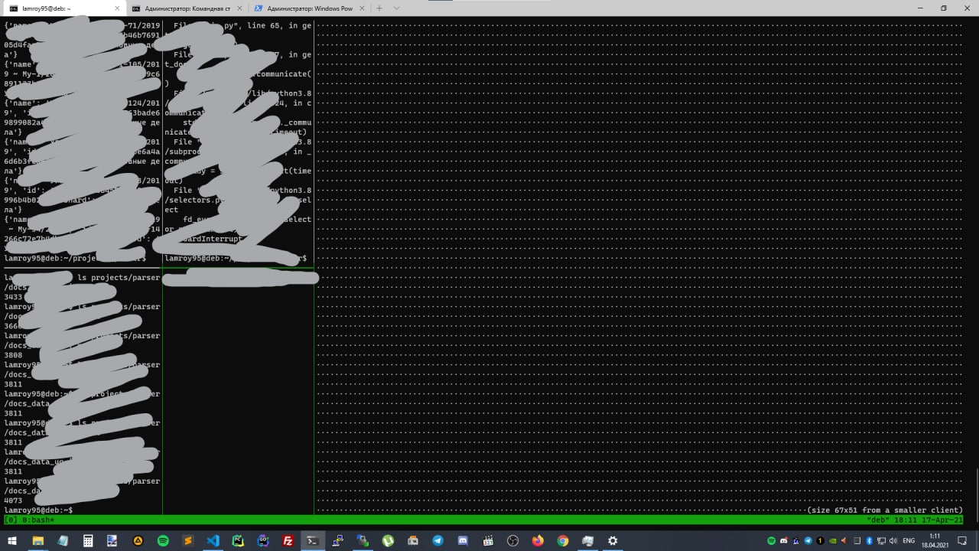The height and width of the screenshot is (551, 979).
Task: Click "(size 67x51 from a smaller client)" text
Action: (x=884, y=510)
